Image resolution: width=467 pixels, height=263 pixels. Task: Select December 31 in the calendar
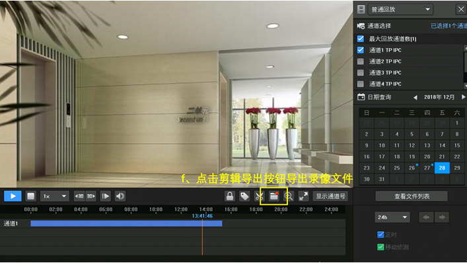[x=382, y=179]
